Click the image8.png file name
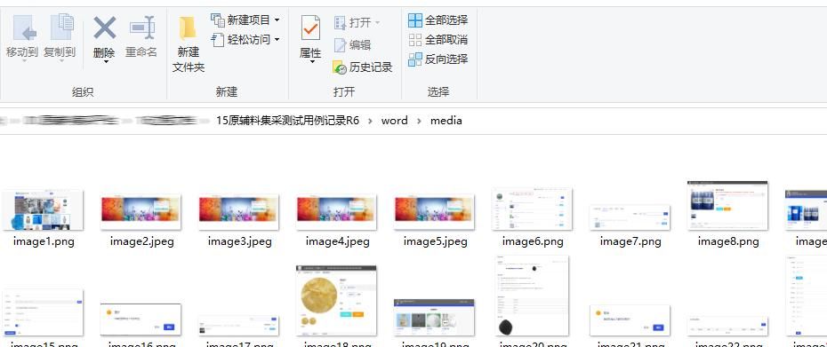The image size is (827, 347). (728, 241)
